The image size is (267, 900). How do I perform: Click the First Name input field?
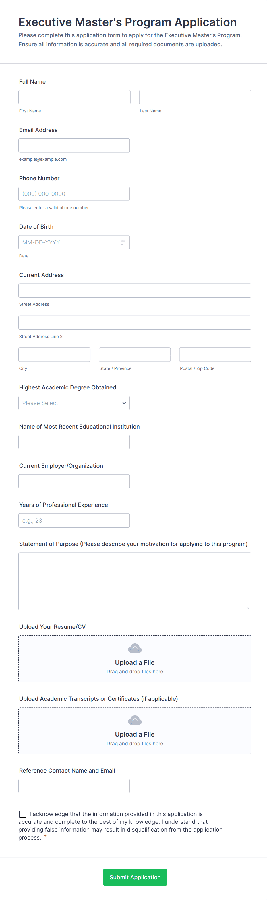tap(74, 97)
